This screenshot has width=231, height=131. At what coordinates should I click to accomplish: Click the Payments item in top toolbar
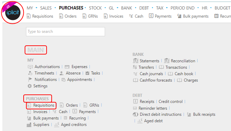tap(163, 16)
